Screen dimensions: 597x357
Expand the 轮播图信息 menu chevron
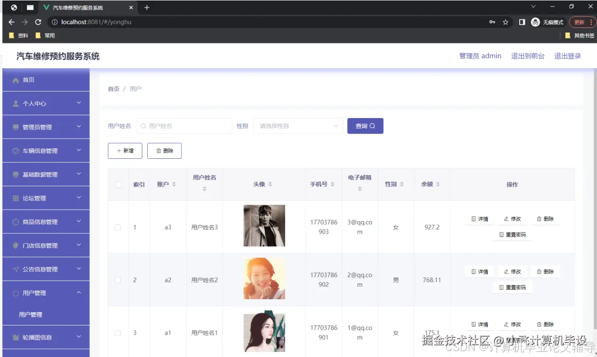pyautogui.click(x=79, y=337)
